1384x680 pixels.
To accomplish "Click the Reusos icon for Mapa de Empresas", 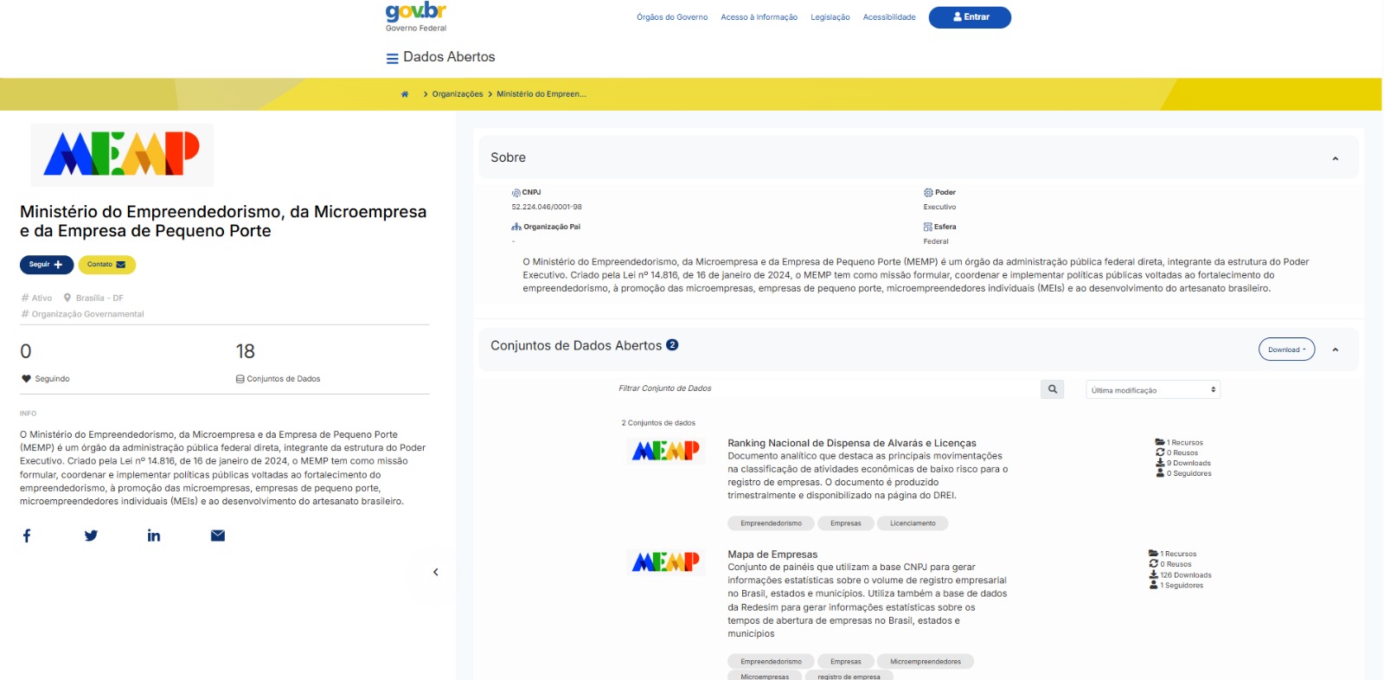I will 1153,564.
